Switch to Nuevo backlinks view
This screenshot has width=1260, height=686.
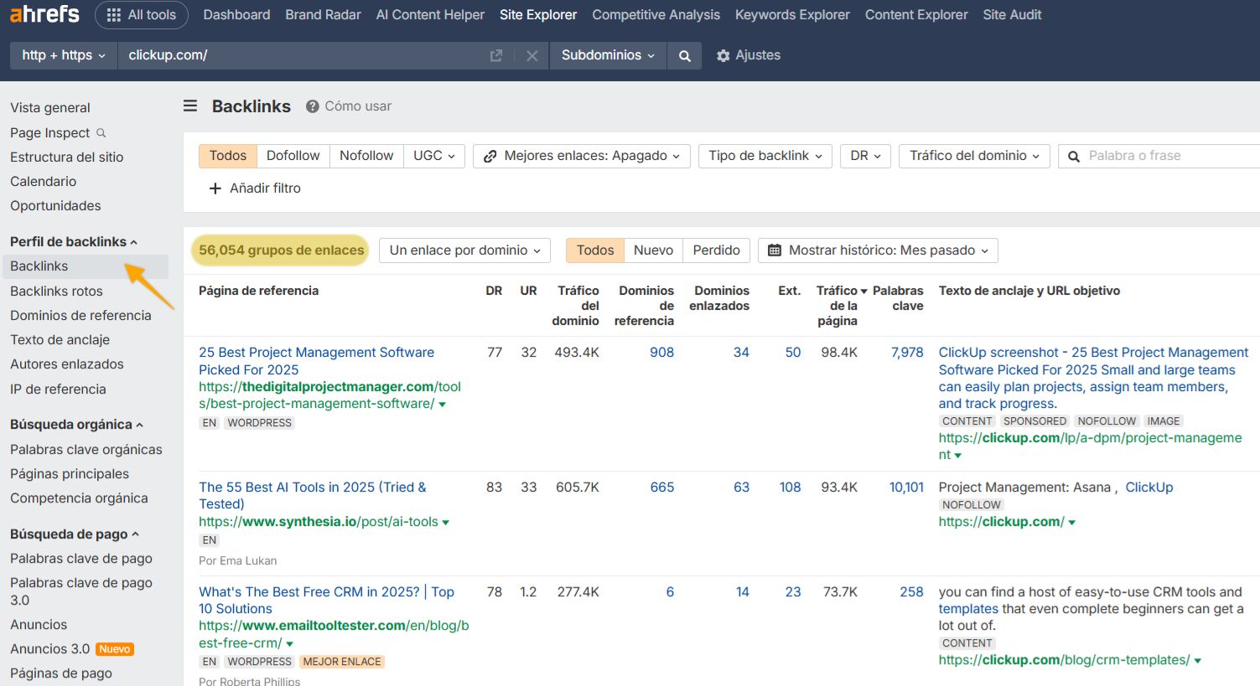(x=653, y=250)
